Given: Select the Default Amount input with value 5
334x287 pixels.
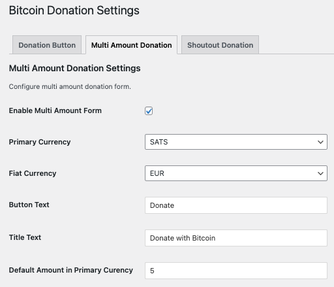Looking at the screenshot, I should (x=236, y=271).
